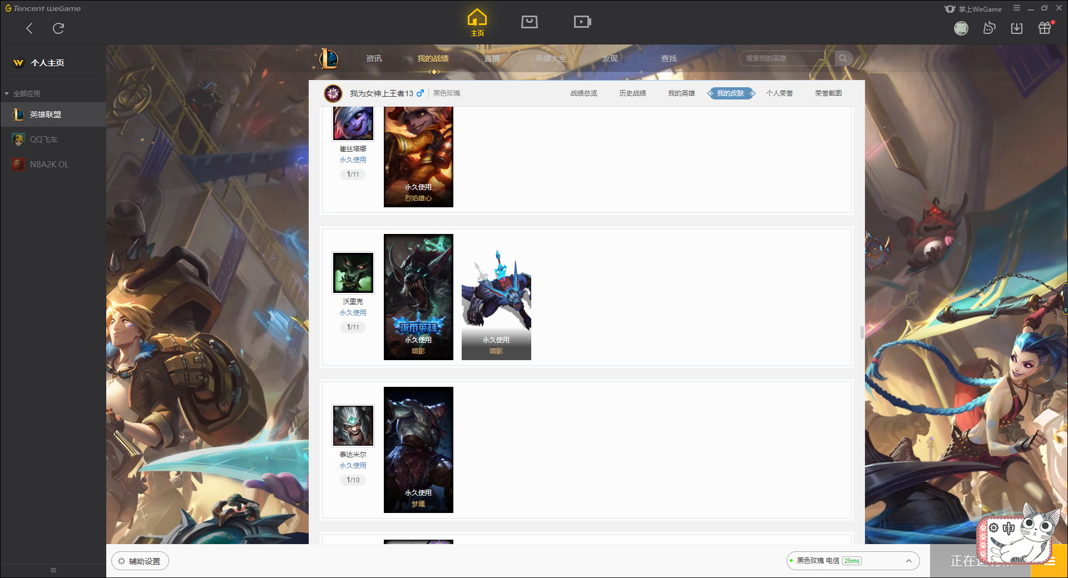
Task: Click the sidebar bottom hamburger handle
Action: coord(53,570)
